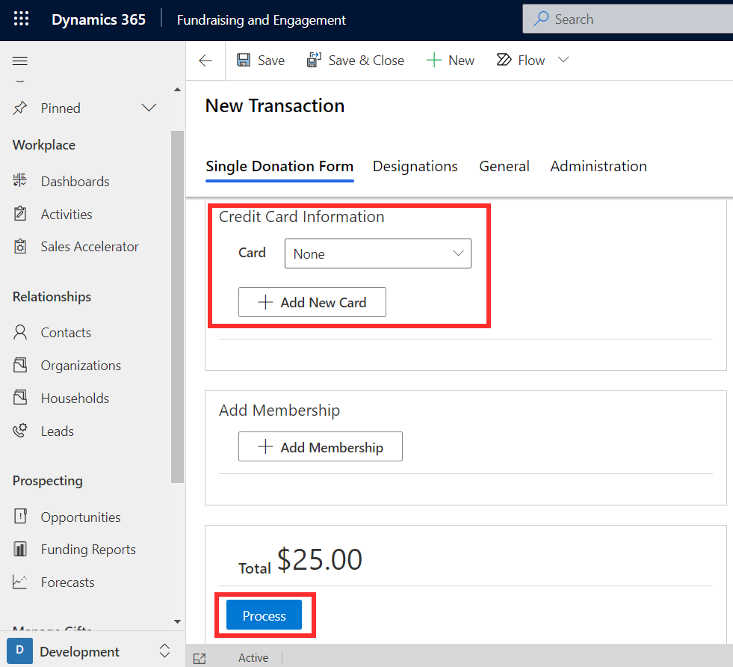Focus the Search input field

point(628,19)
